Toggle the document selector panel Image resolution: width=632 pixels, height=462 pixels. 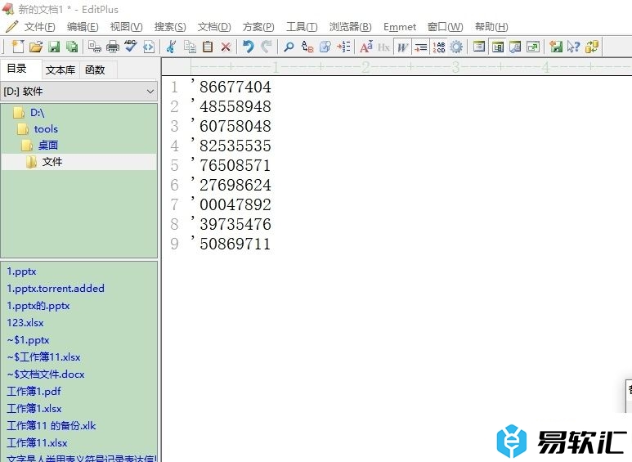(x=497, y=47)
